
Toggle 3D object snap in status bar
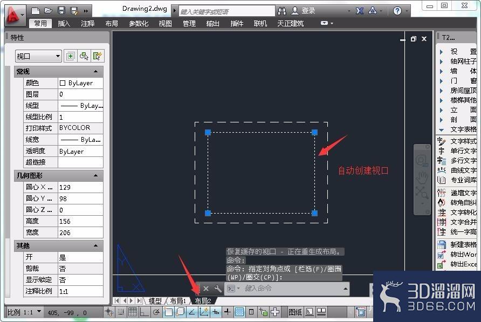(x=180, y=312)
